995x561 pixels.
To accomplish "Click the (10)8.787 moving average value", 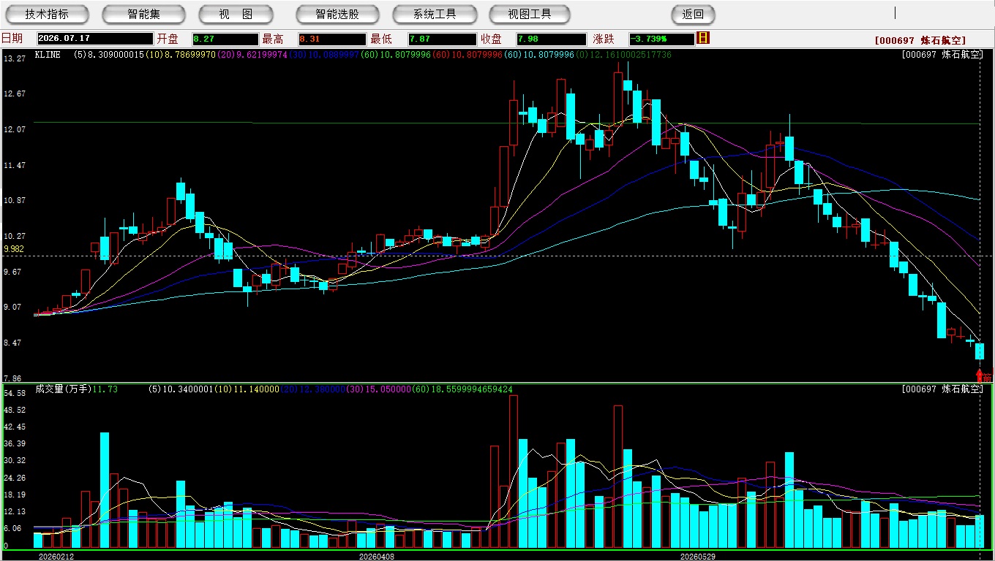I will click(181, 55).
